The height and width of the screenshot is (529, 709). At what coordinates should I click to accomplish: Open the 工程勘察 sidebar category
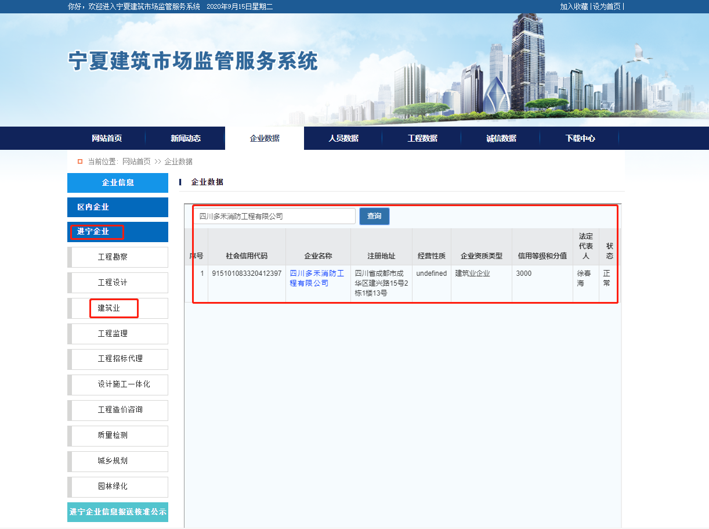click(x=113, y=257)
